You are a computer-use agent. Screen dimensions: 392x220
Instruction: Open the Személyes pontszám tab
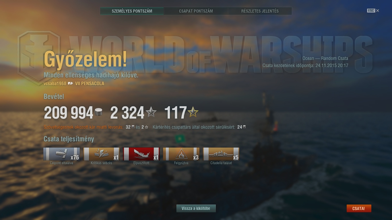tap(132, 11)
